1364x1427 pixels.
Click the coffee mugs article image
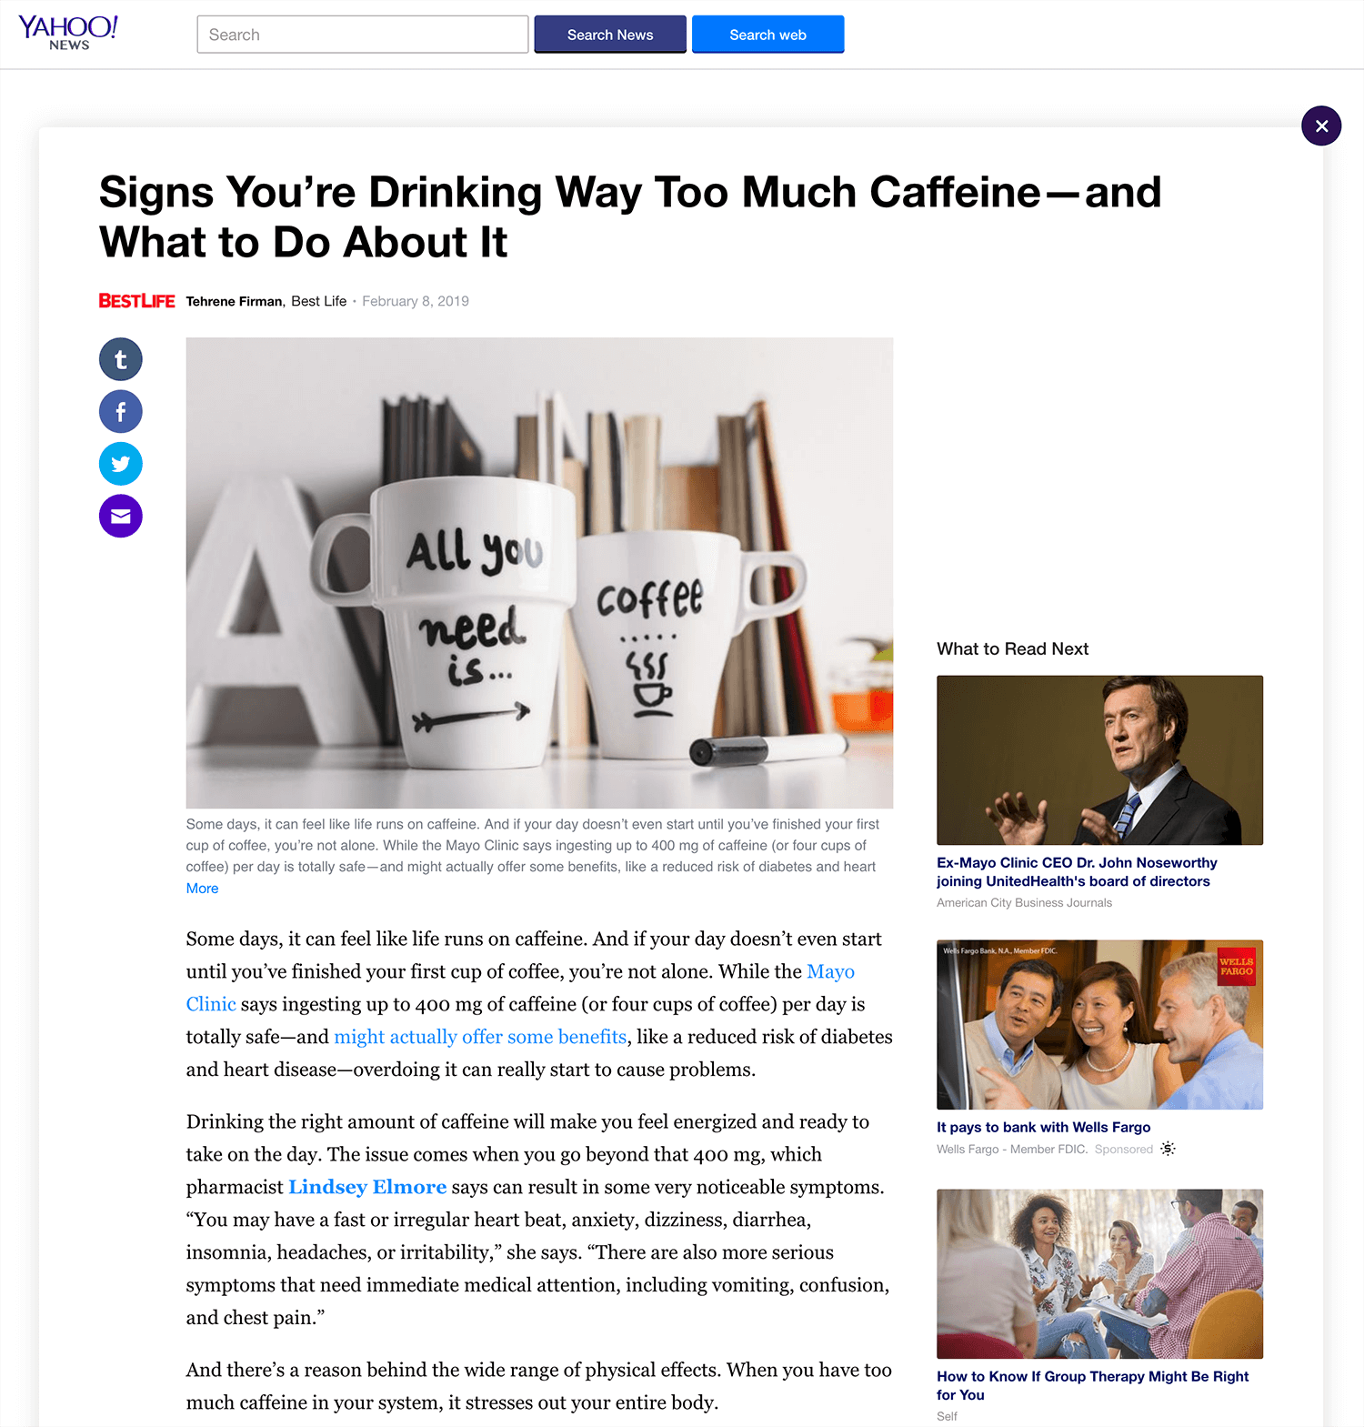pos(539,573)
